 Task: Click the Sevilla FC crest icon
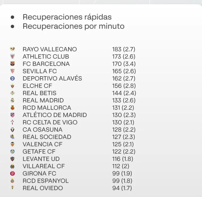[12, 71]
